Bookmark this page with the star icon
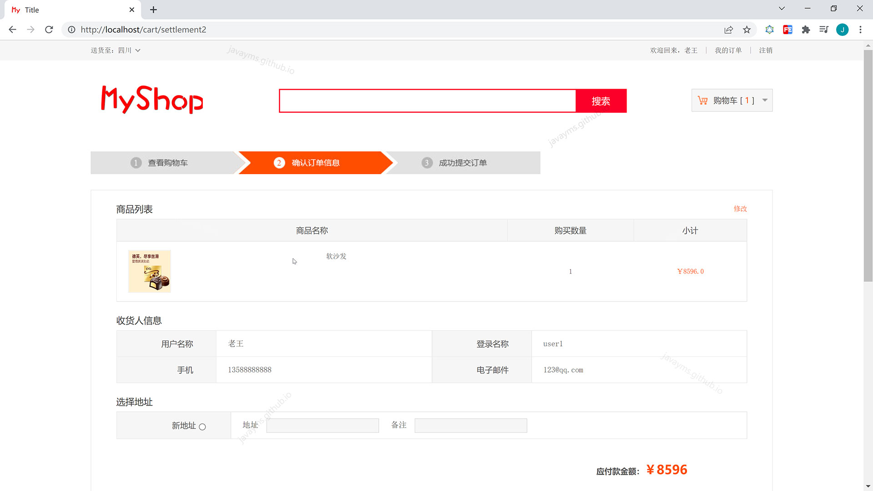The image size is (873, 491). click(747, 30)
